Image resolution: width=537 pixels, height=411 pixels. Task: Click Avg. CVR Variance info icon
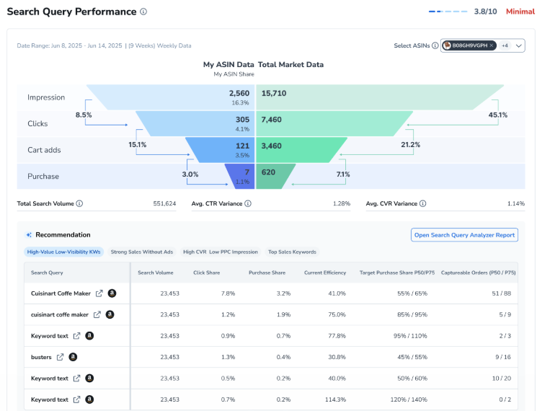(x=422, y=203)
